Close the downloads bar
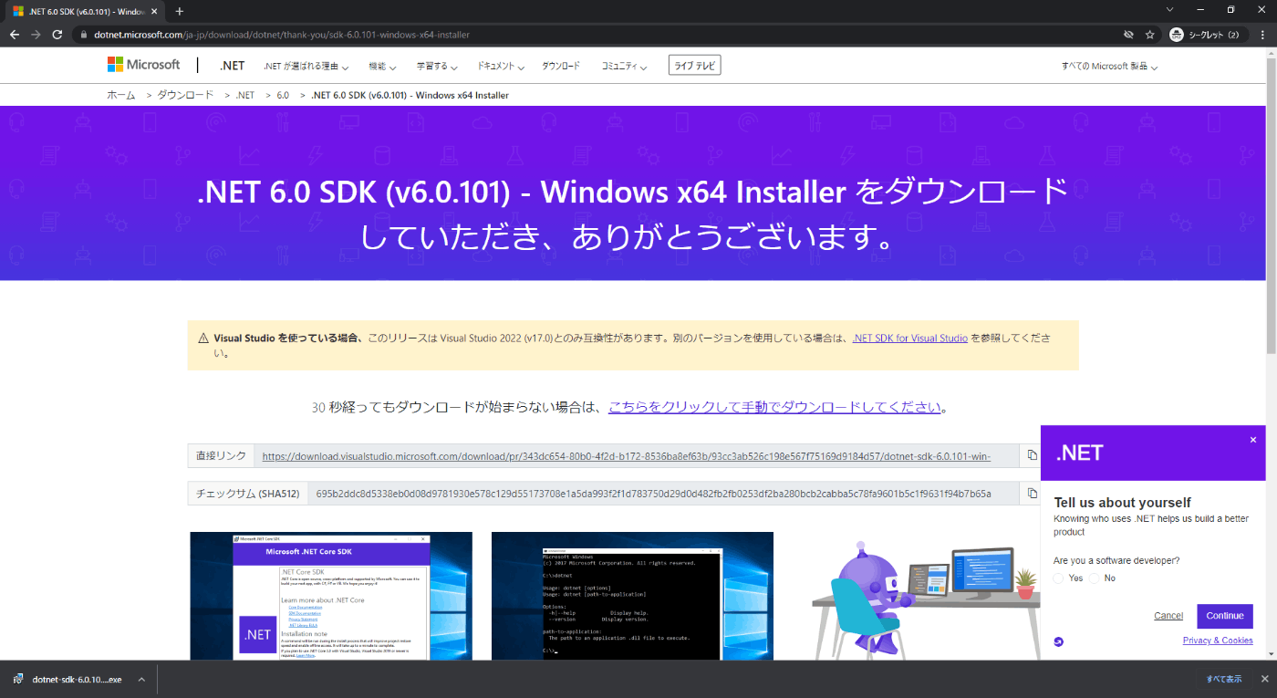 [1263, 679]
